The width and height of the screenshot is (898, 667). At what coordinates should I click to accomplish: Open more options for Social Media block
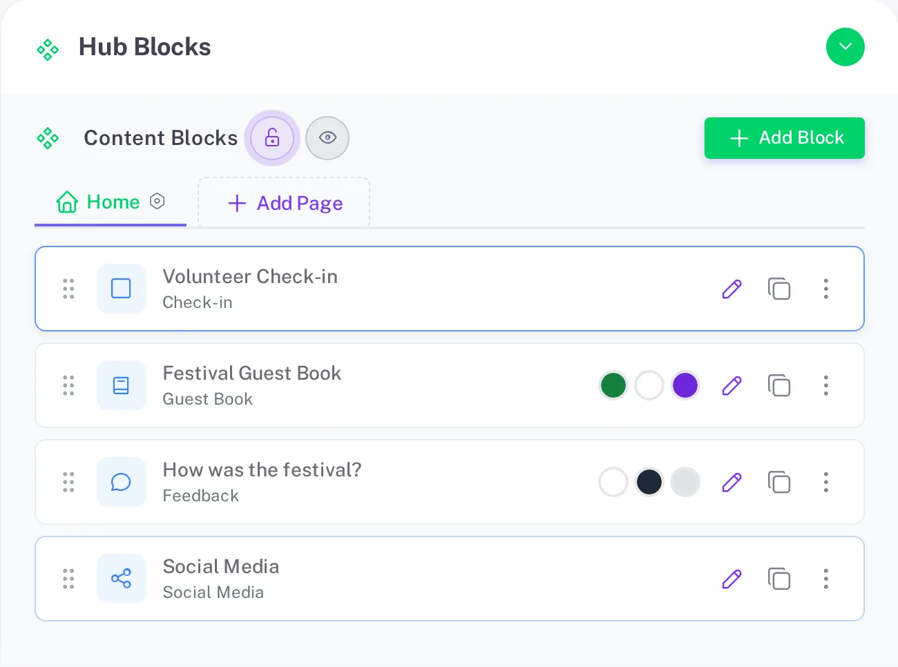coord(825,579)
